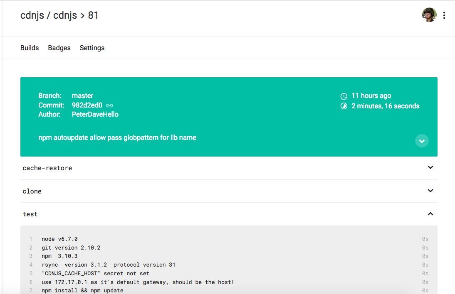This screenshot has width=455, height=294.
Task: Open the Settings tab
Action: click(92, 48)
